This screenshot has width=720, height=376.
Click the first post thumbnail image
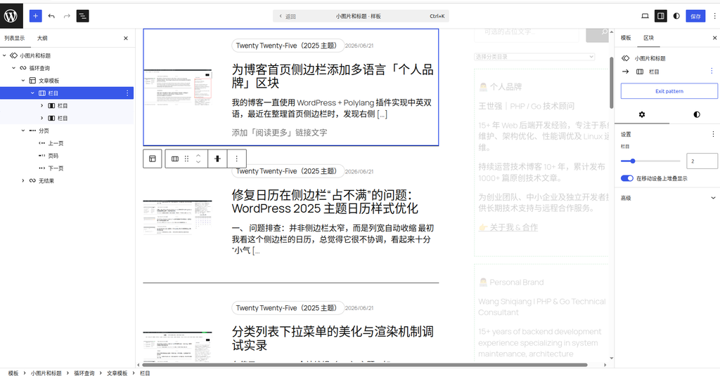(x=178, y=87)
